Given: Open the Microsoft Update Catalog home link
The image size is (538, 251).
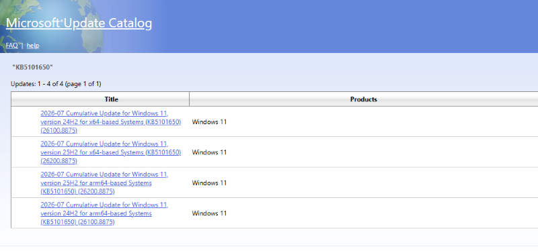Looking at the screenshot, I should [79, 23].
